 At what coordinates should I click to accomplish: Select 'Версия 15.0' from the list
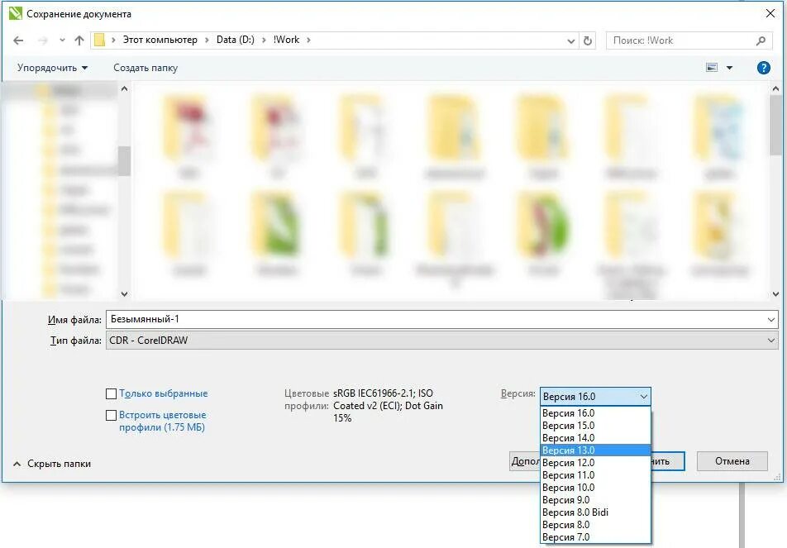pos(595,426)
